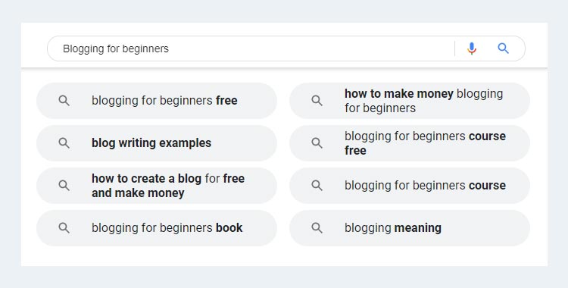Open the 'blogging meaning' related search

[410, 228]
